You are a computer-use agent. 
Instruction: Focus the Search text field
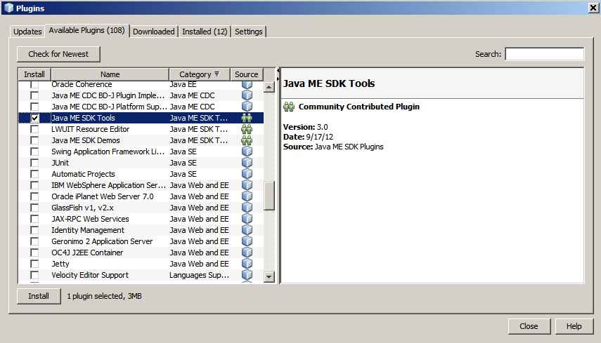[x=544, y=54]
